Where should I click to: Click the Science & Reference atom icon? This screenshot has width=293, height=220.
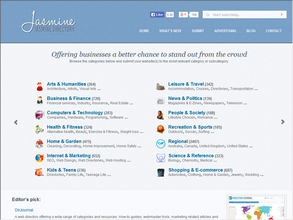(161, 158)
